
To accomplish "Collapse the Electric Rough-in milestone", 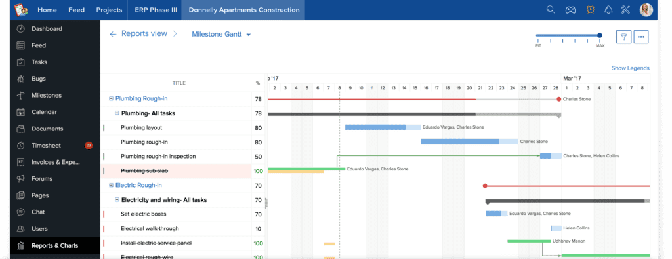I will (x=111, y=186).
